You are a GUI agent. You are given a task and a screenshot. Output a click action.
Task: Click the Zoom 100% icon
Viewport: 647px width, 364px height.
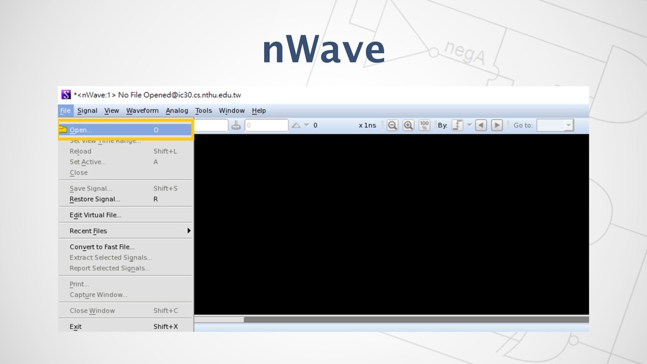424,125
